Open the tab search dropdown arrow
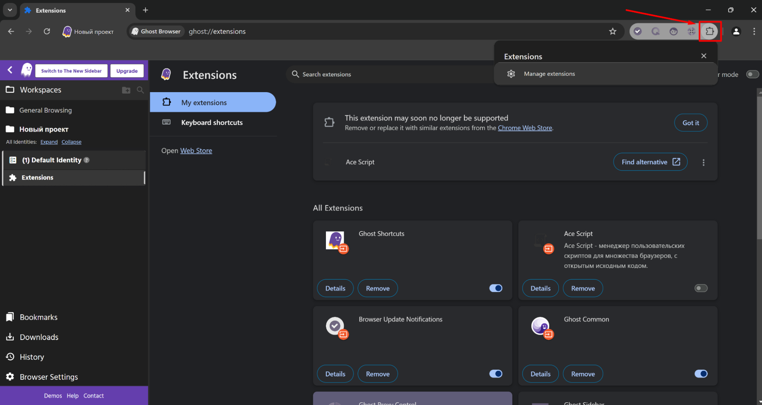 10,10
